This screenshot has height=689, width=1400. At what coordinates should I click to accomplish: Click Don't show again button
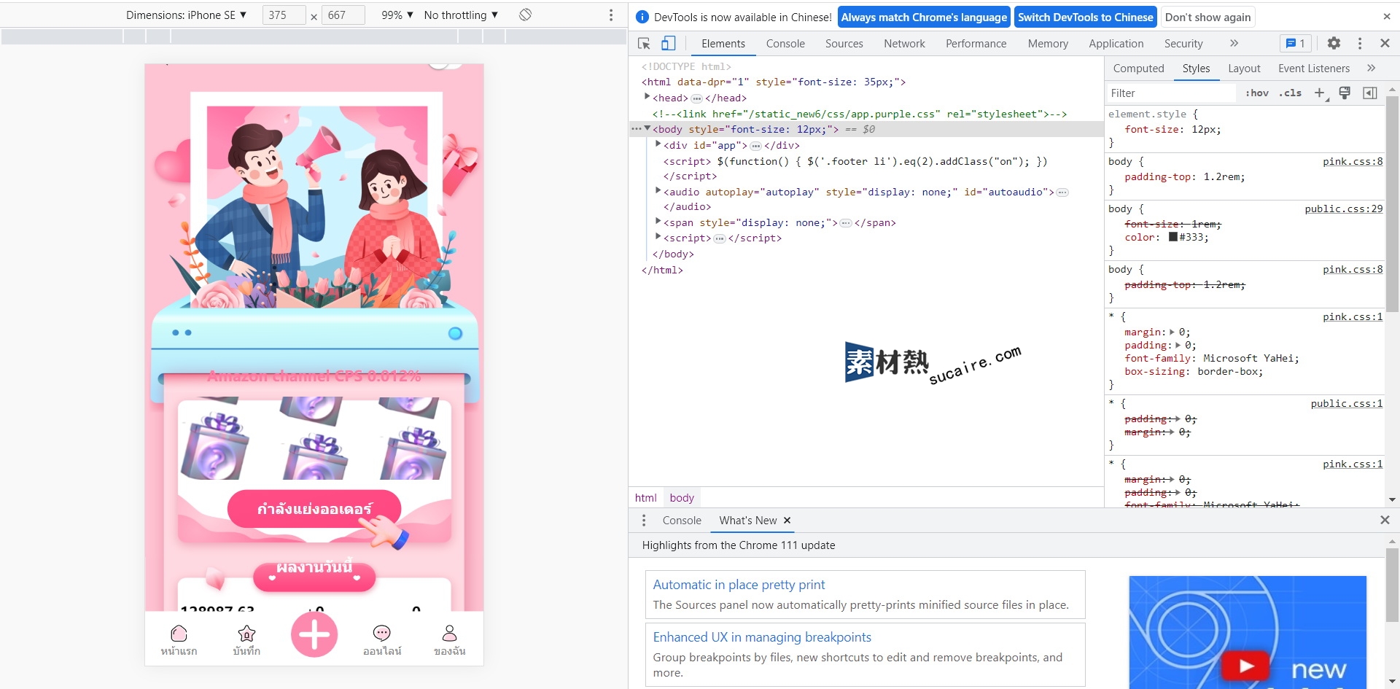click(x=1207, y=17)
